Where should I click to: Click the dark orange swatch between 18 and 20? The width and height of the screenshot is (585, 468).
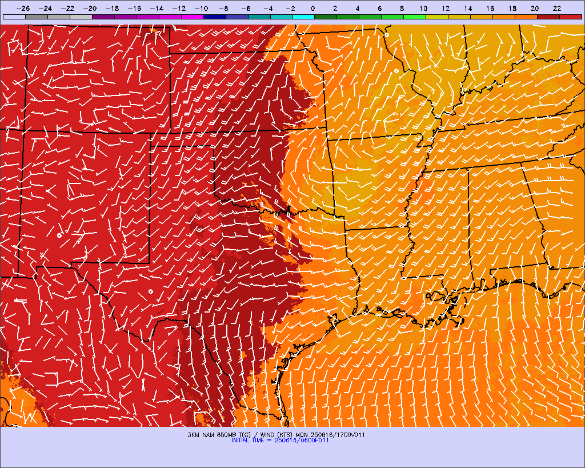526,17
